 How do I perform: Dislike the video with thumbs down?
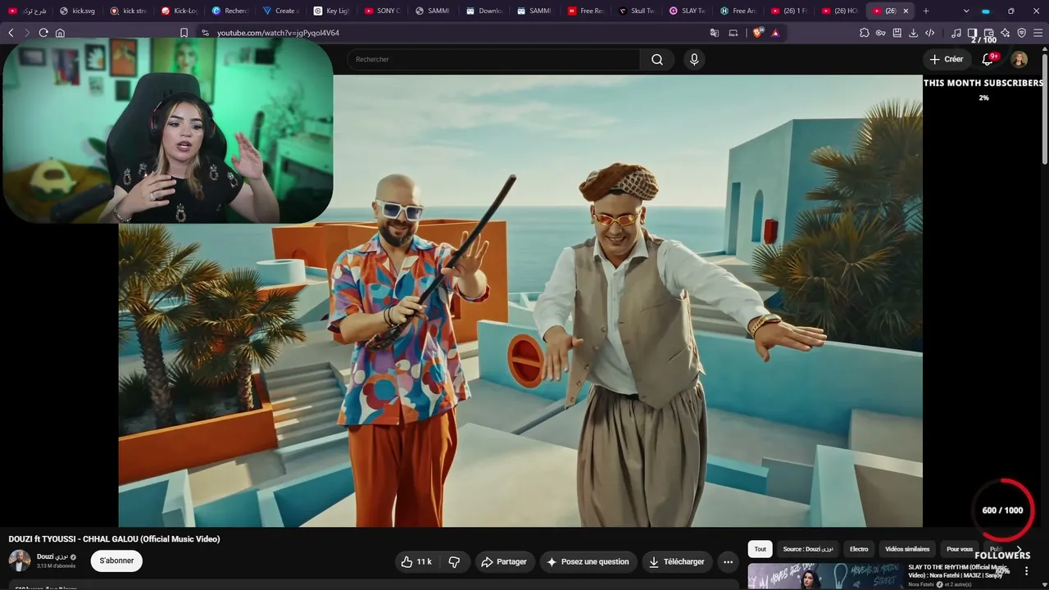(454, 561)
